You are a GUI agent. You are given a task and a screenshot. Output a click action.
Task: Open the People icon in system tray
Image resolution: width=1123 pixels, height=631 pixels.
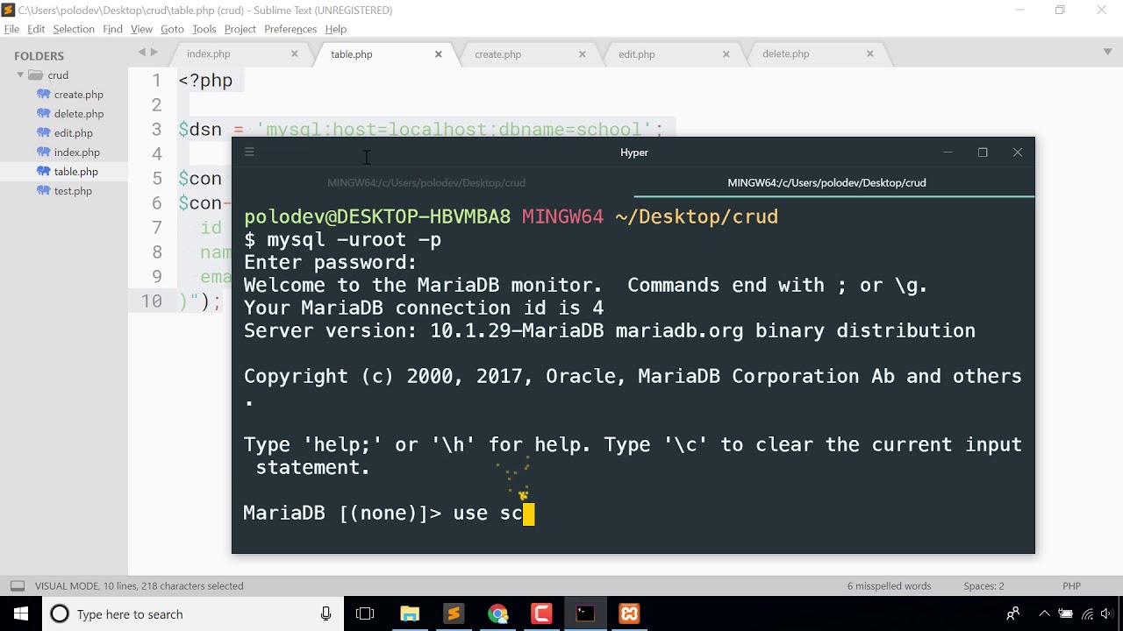pos(1012,613)
